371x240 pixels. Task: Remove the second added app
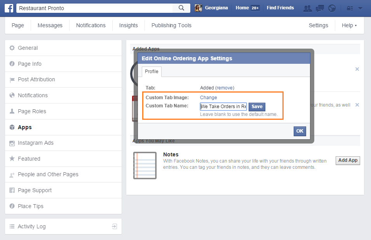click(x=357, y=105)
